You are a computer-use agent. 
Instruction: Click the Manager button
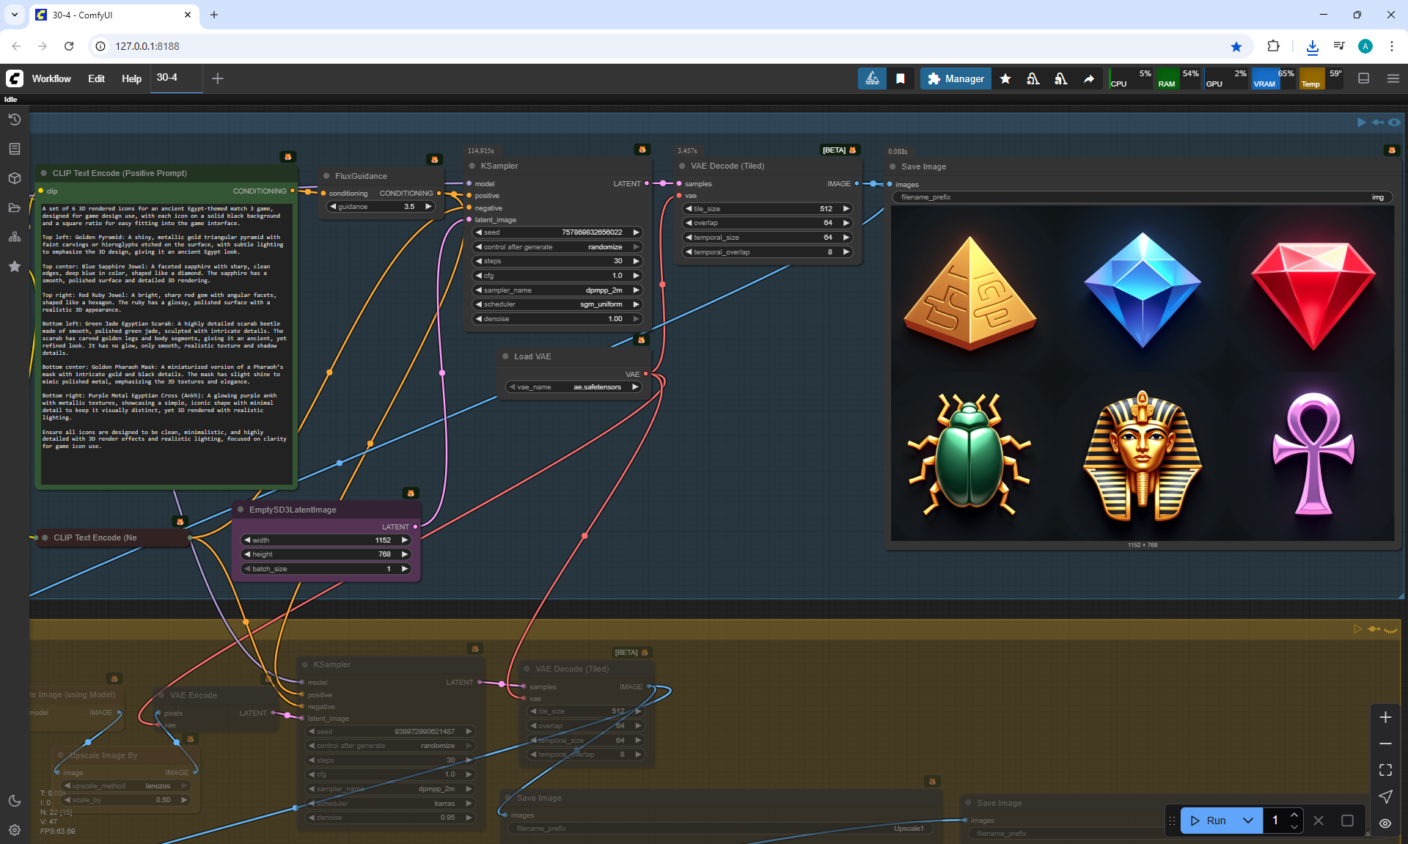(956, 78)
